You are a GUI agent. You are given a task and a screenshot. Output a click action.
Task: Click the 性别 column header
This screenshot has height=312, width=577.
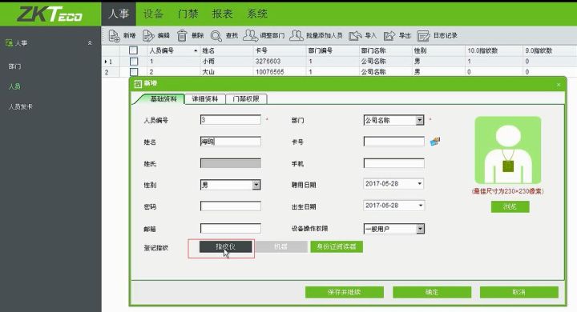point(438,50)
